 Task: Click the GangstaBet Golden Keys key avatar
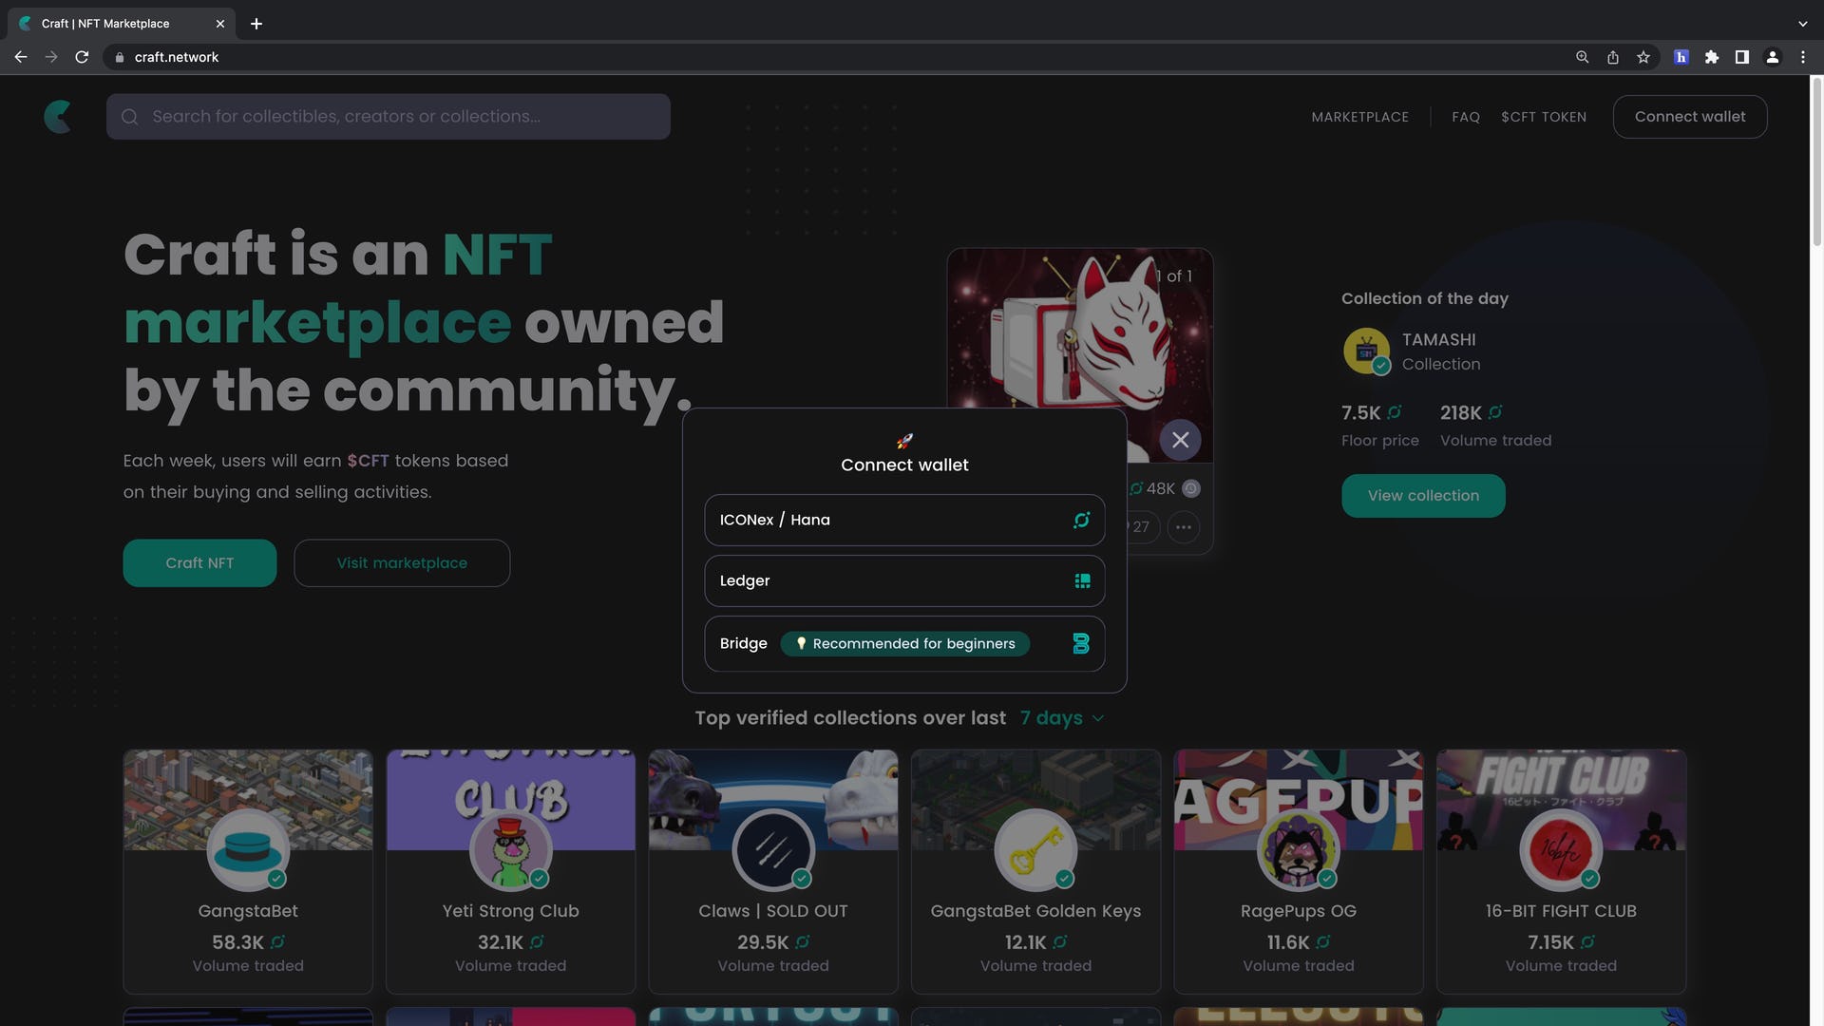[1035, 850]
